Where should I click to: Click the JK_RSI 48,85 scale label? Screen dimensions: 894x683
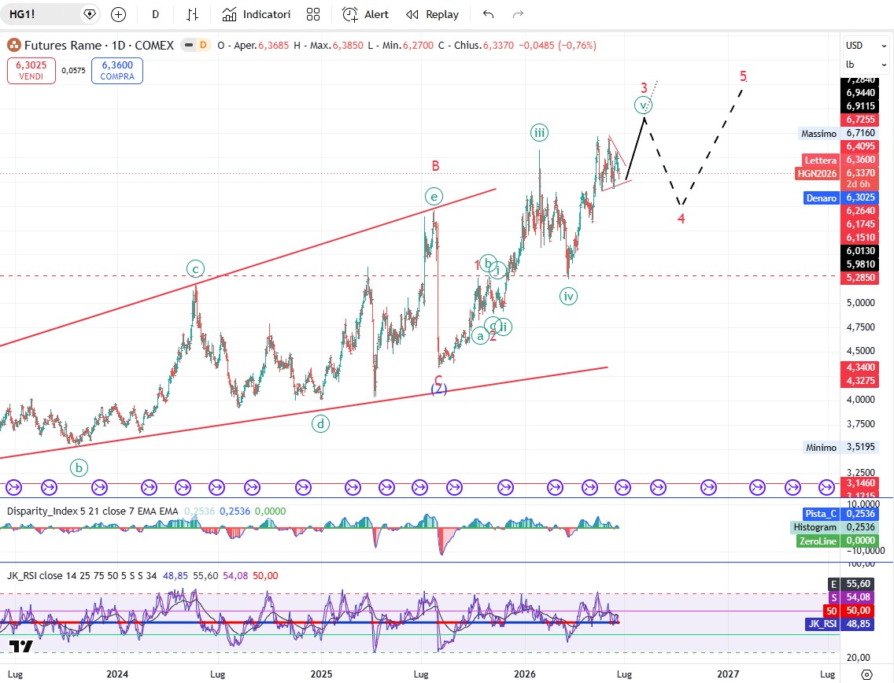[x=840, y=624]
